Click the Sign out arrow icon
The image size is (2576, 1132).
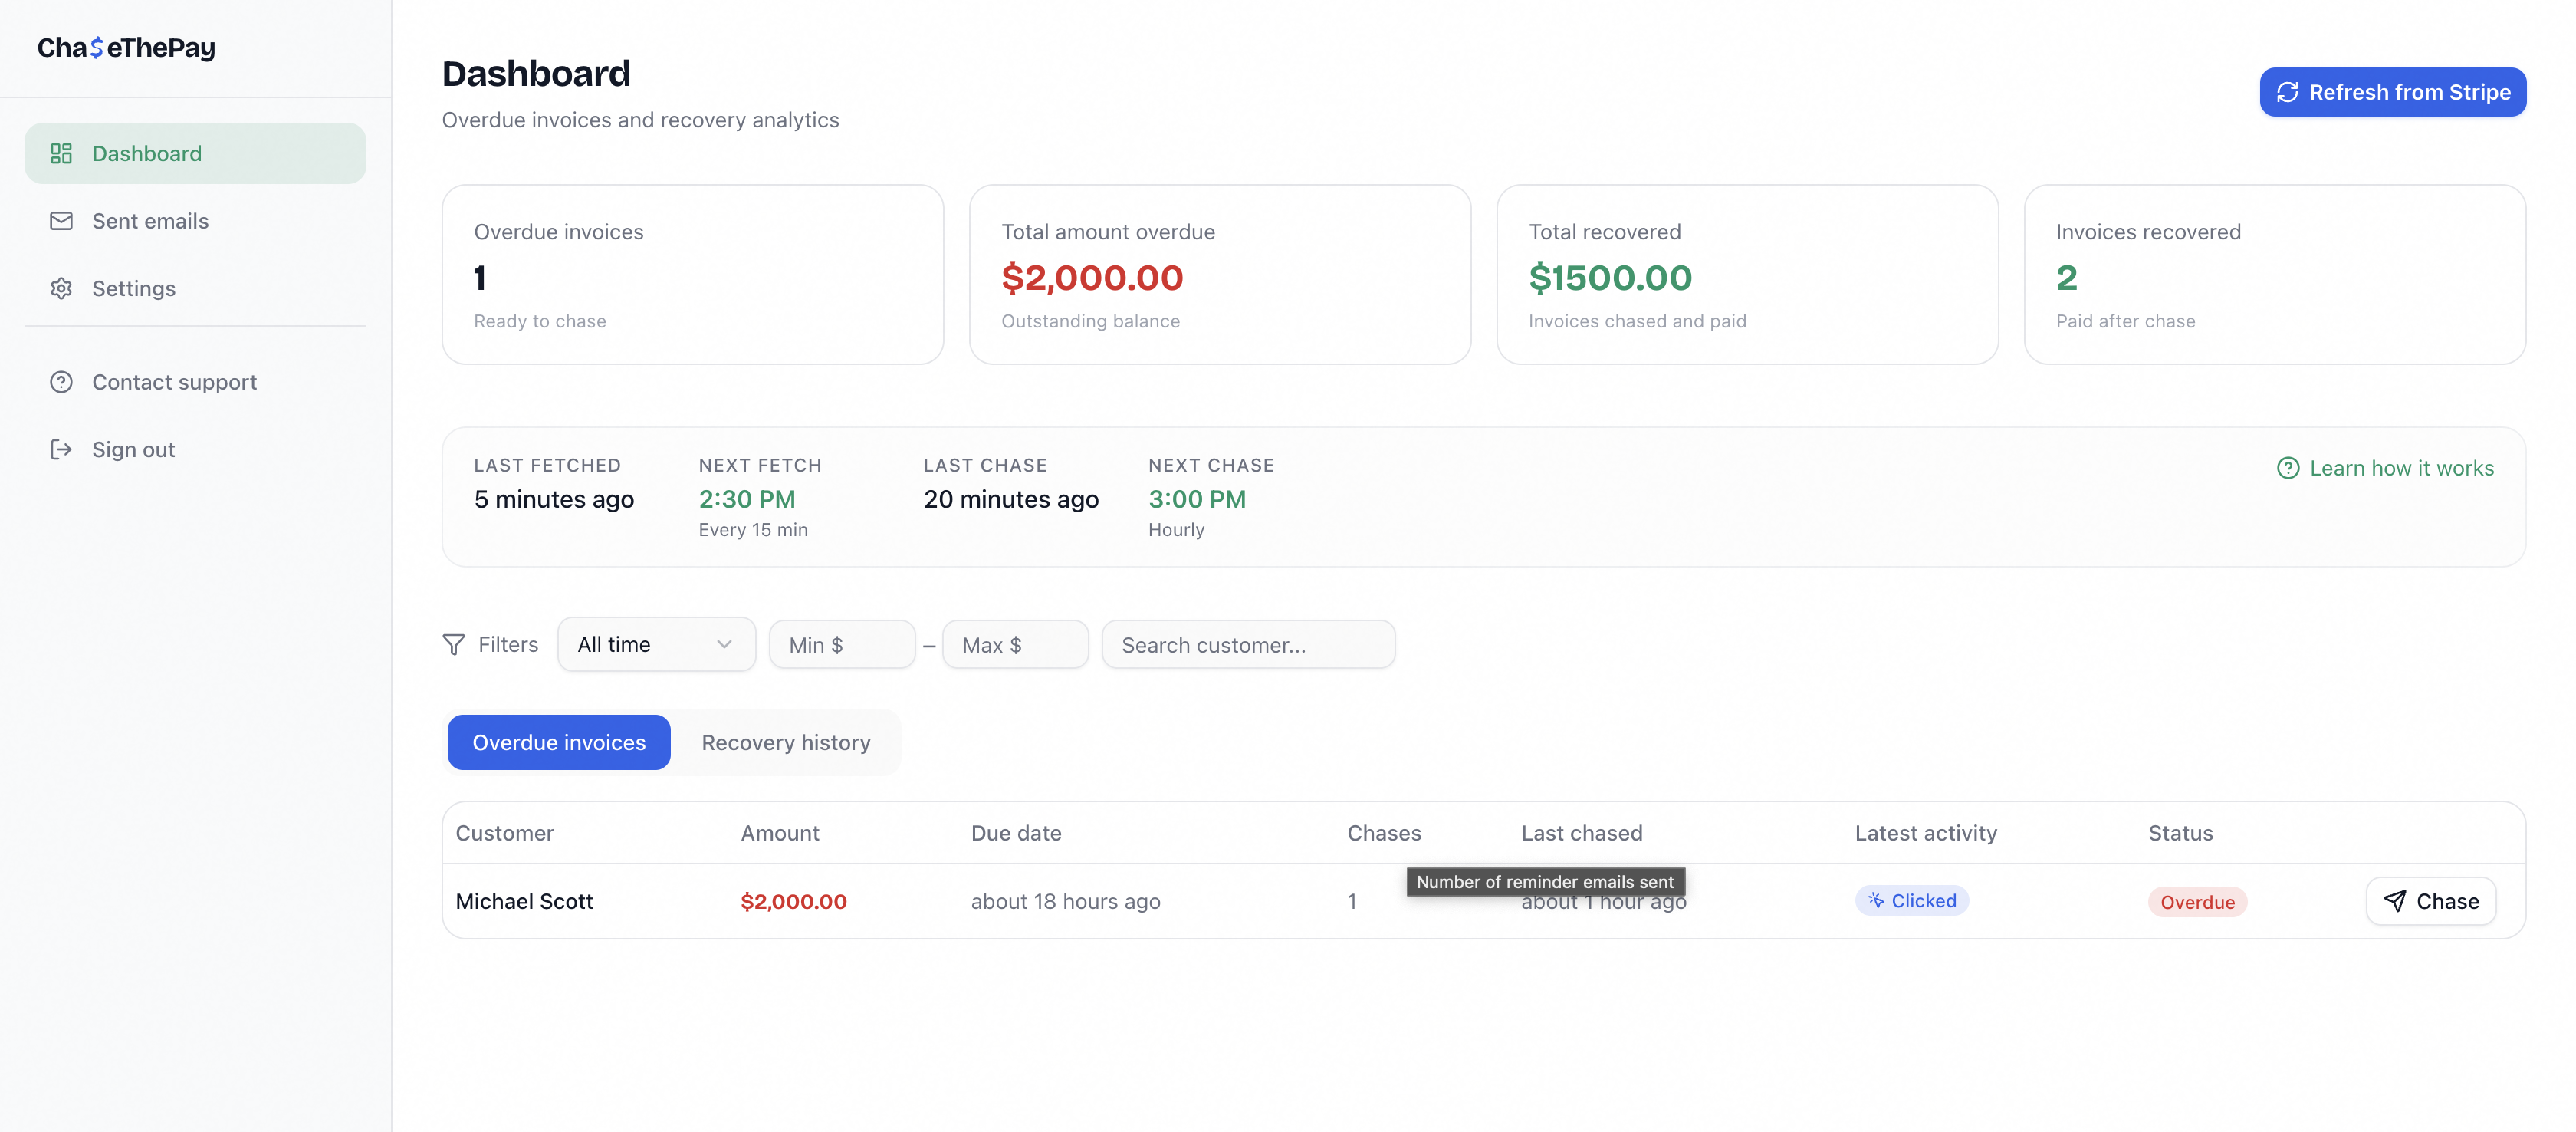tap(61, 449)
